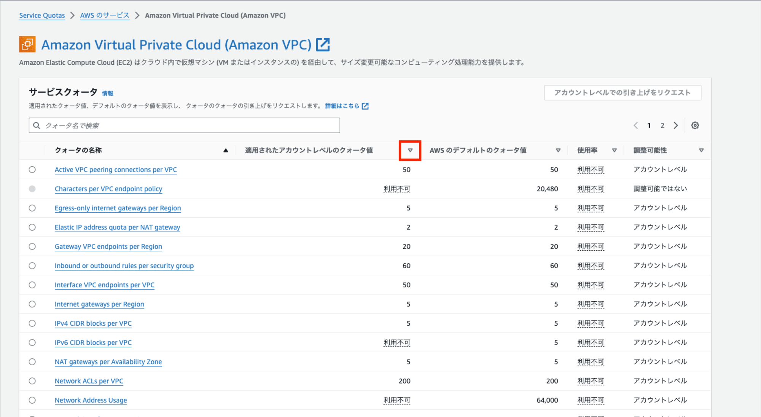
Task: Sort by 使用率 column arrow
Action: coord(614,150)
